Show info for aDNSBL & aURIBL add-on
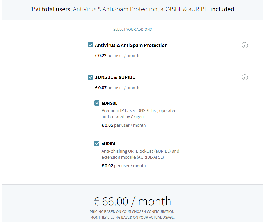265x222 pixels. (x=245, y=77)
